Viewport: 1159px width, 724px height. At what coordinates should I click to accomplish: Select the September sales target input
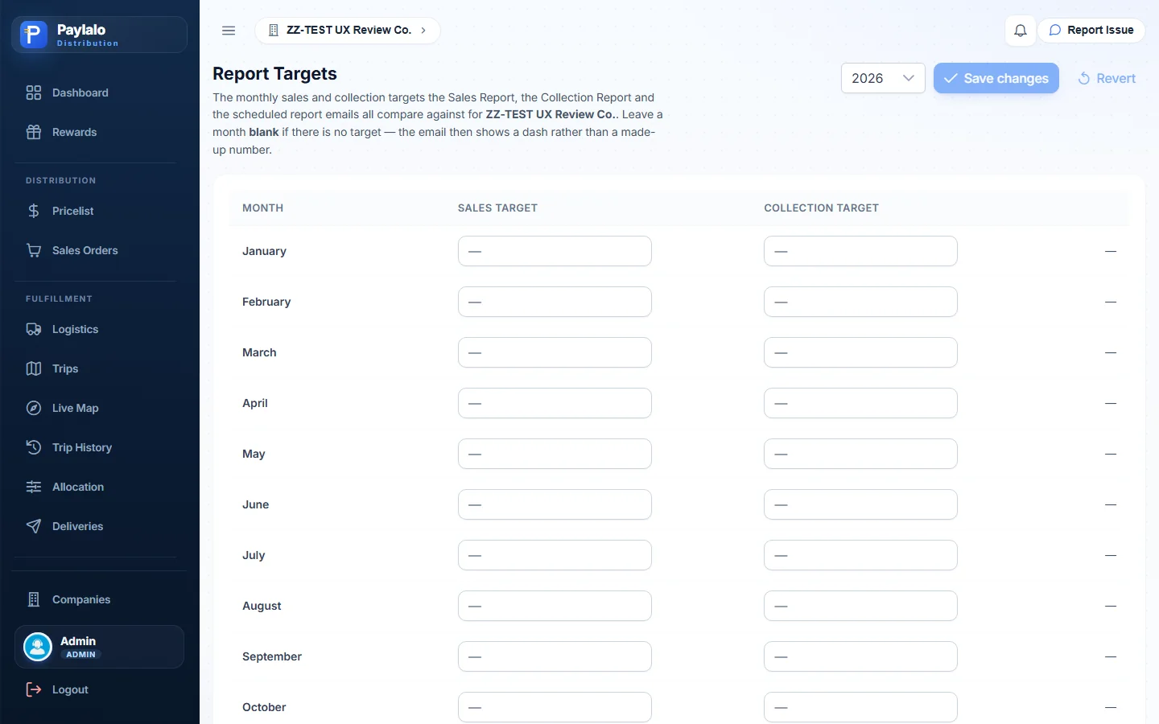pos(555,656)
